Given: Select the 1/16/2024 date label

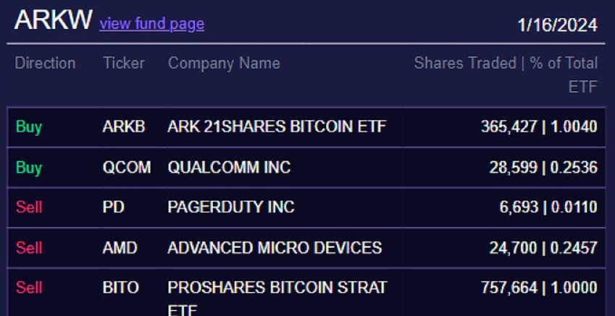Looking at the screenshot, I should 557,25.
